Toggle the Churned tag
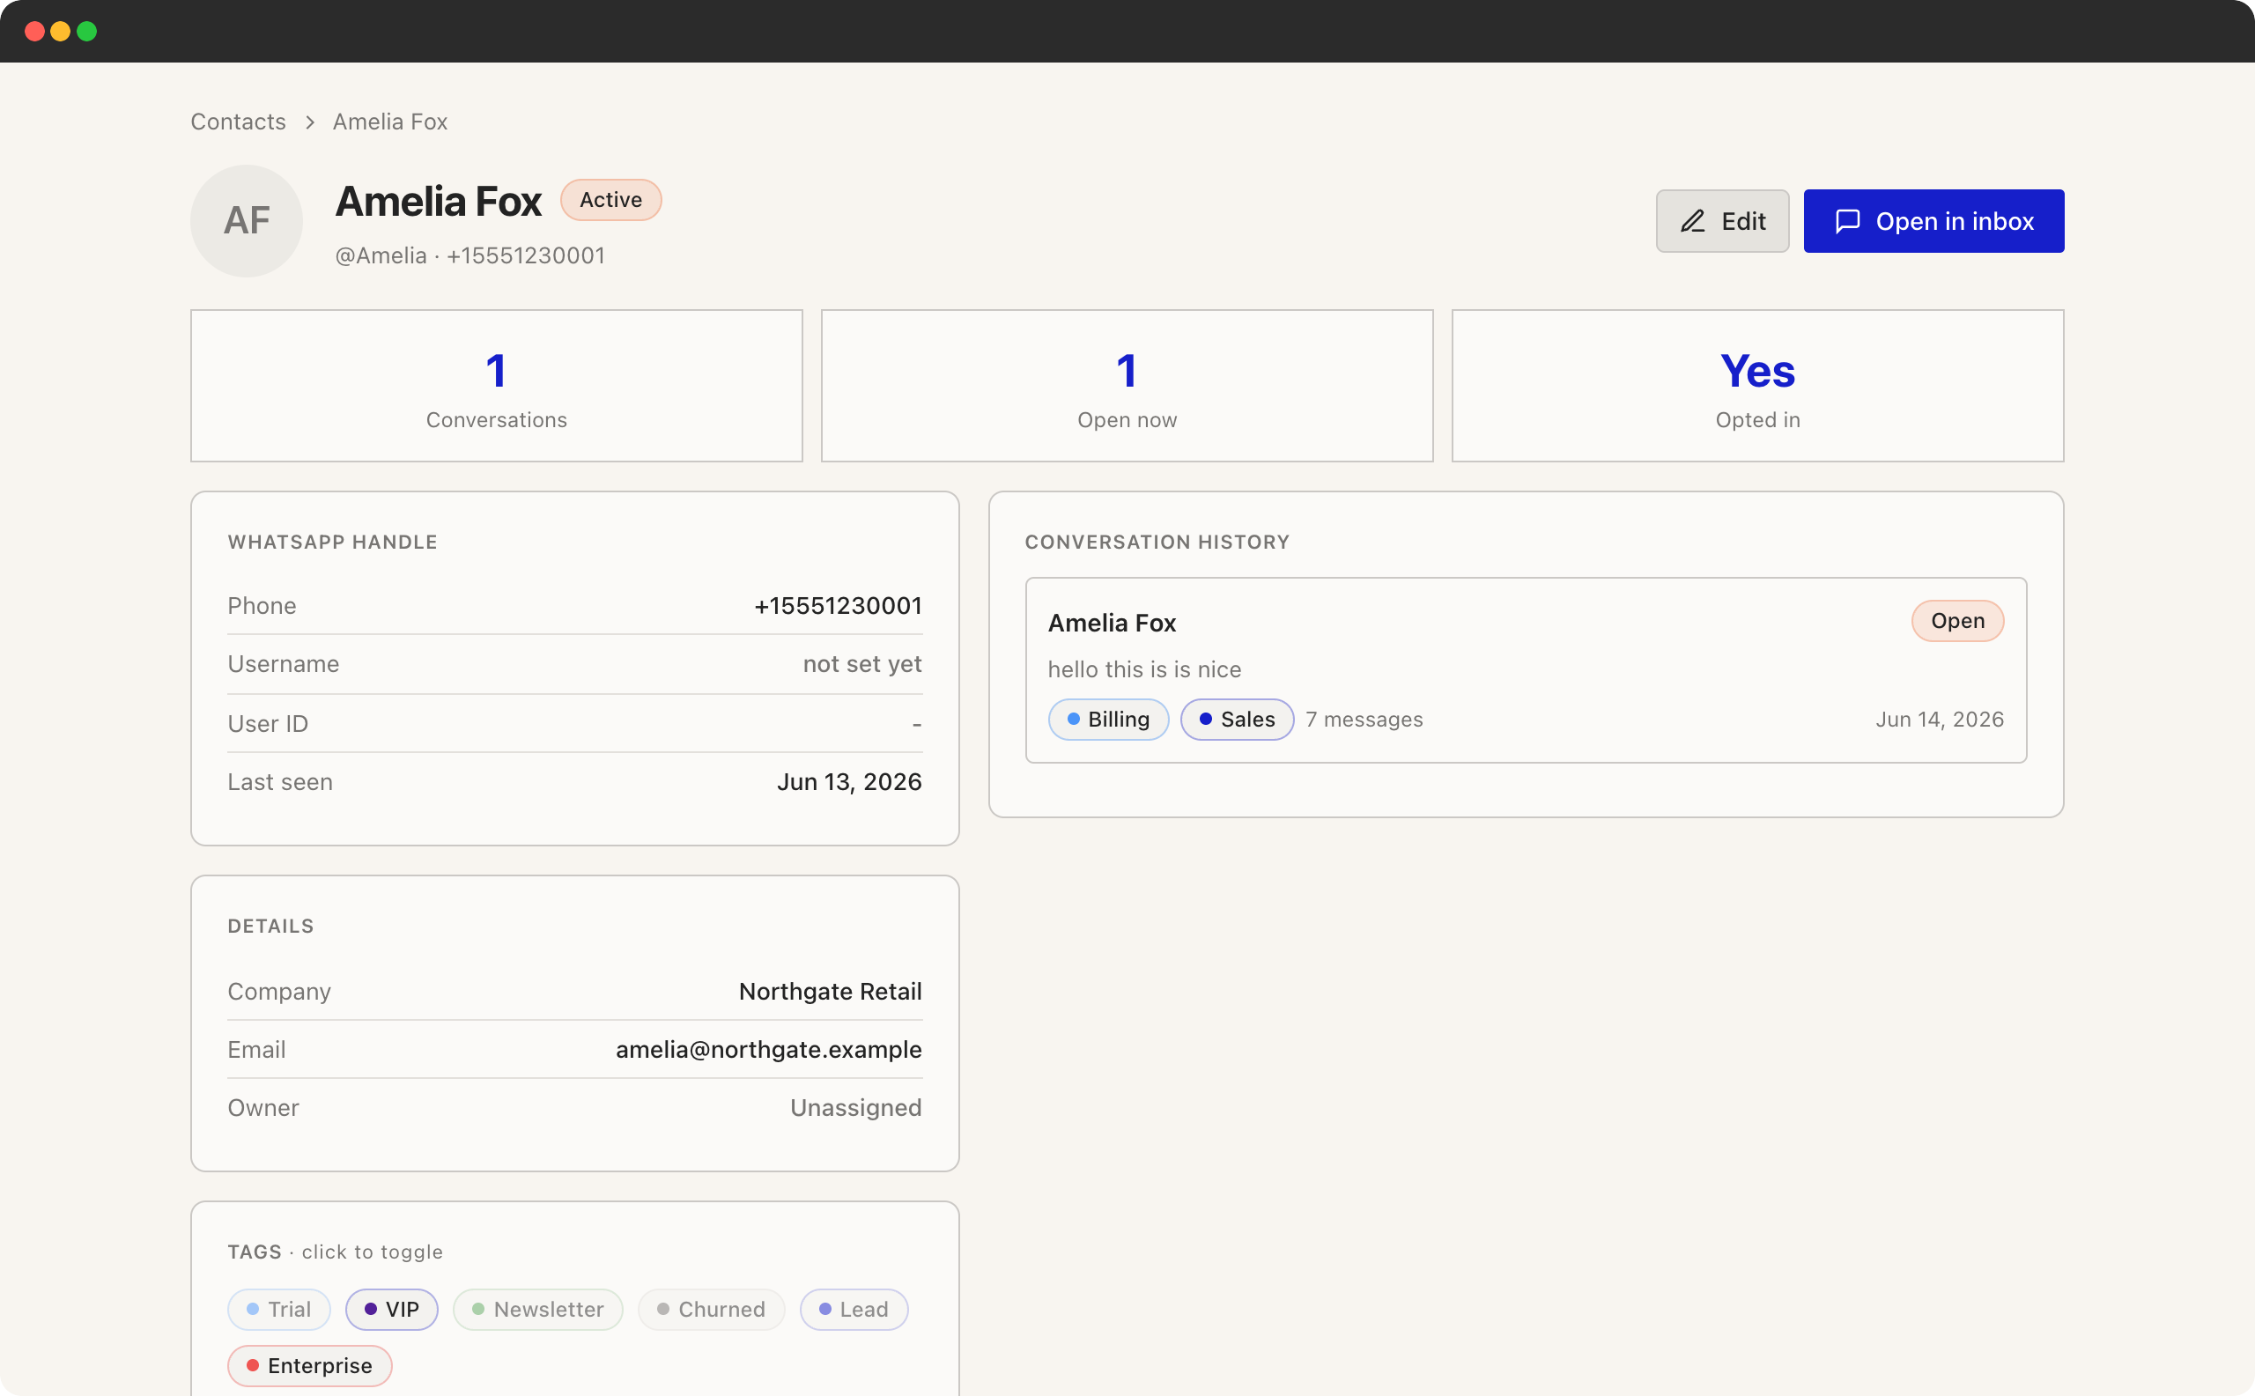 tap(711, 1309)
